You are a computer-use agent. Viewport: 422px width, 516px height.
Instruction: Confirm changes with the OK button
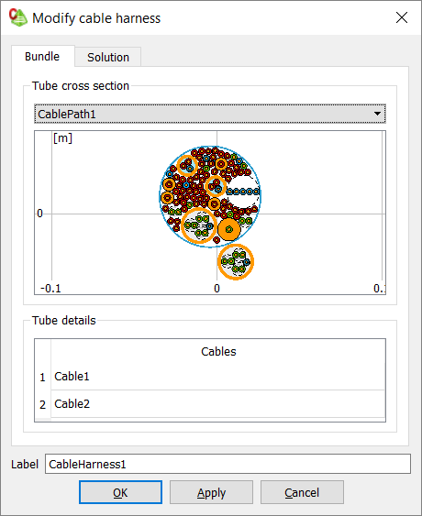pos(120,492)
